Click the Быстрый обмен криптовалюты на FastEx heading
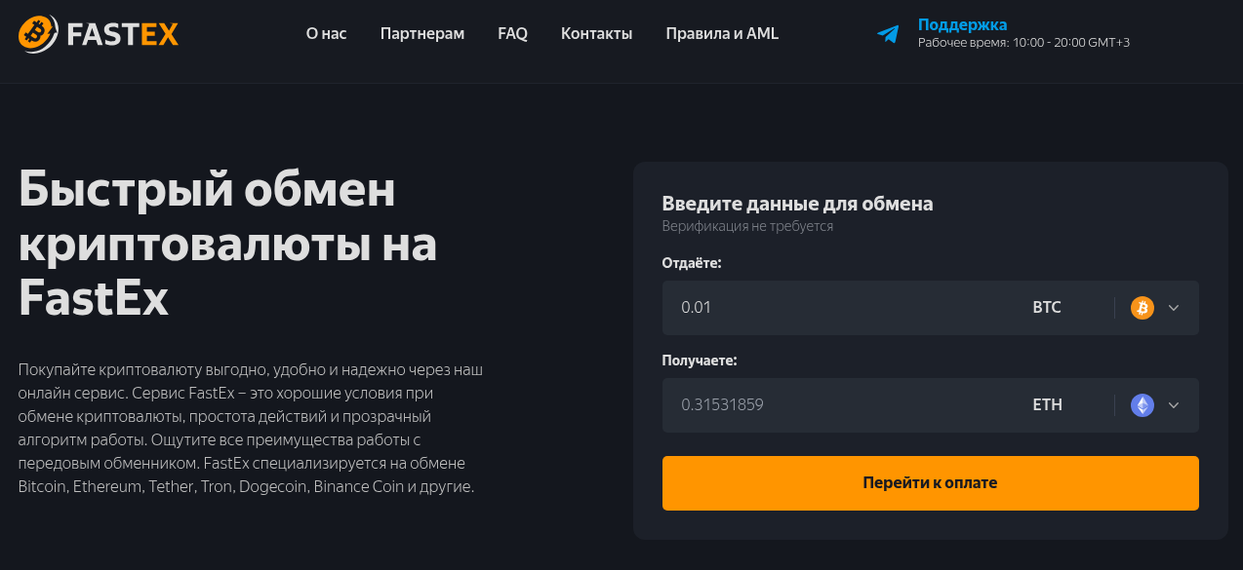 [228, 245]
